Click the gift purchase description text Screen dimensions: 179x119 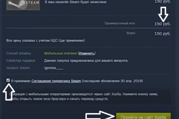tap(86, 61)
